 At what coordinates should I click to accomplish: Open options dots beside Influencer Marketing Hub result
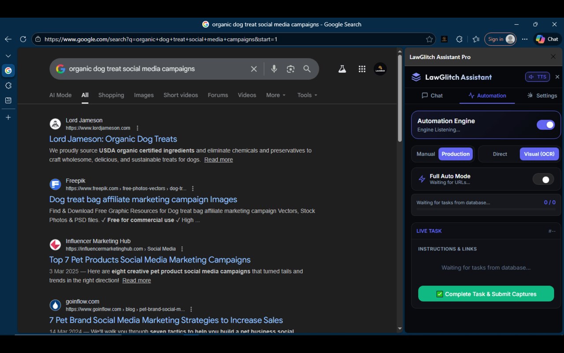pyautogui.click(x=182, y=249)
